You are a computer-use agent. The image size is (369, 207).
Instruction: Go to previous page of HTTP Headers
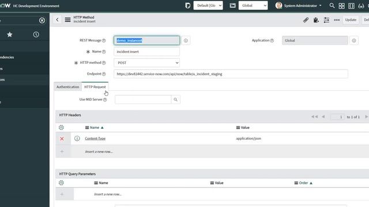coord(323,117)
